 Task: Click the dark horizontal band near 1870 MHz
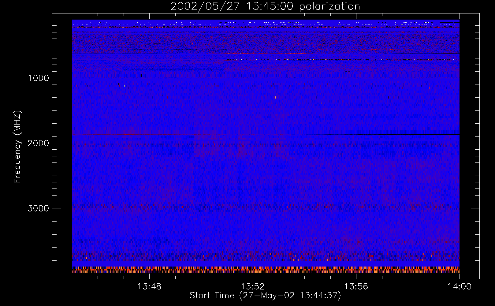tap(382, 134)
